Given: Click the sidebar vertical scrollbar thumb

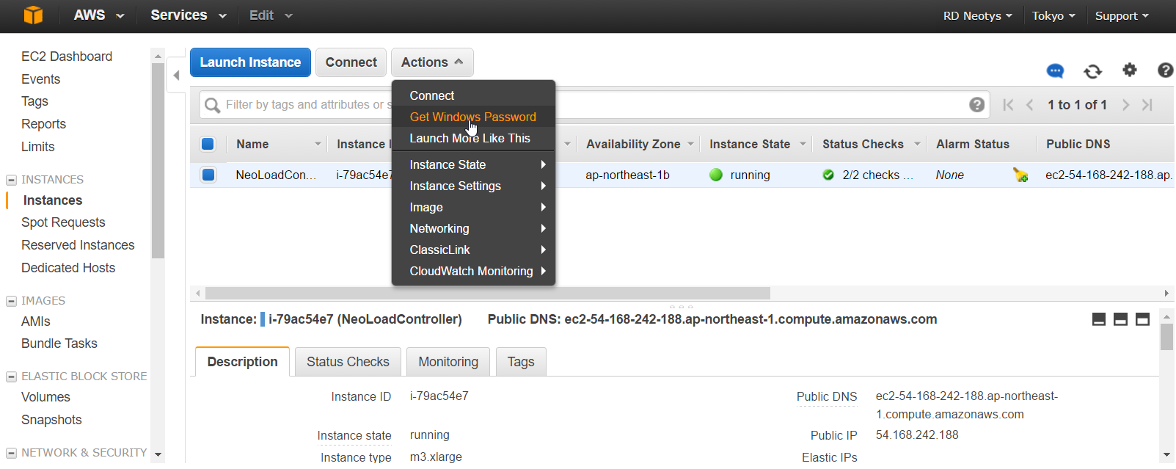Looking at the screenshot, I should [158, 161].
